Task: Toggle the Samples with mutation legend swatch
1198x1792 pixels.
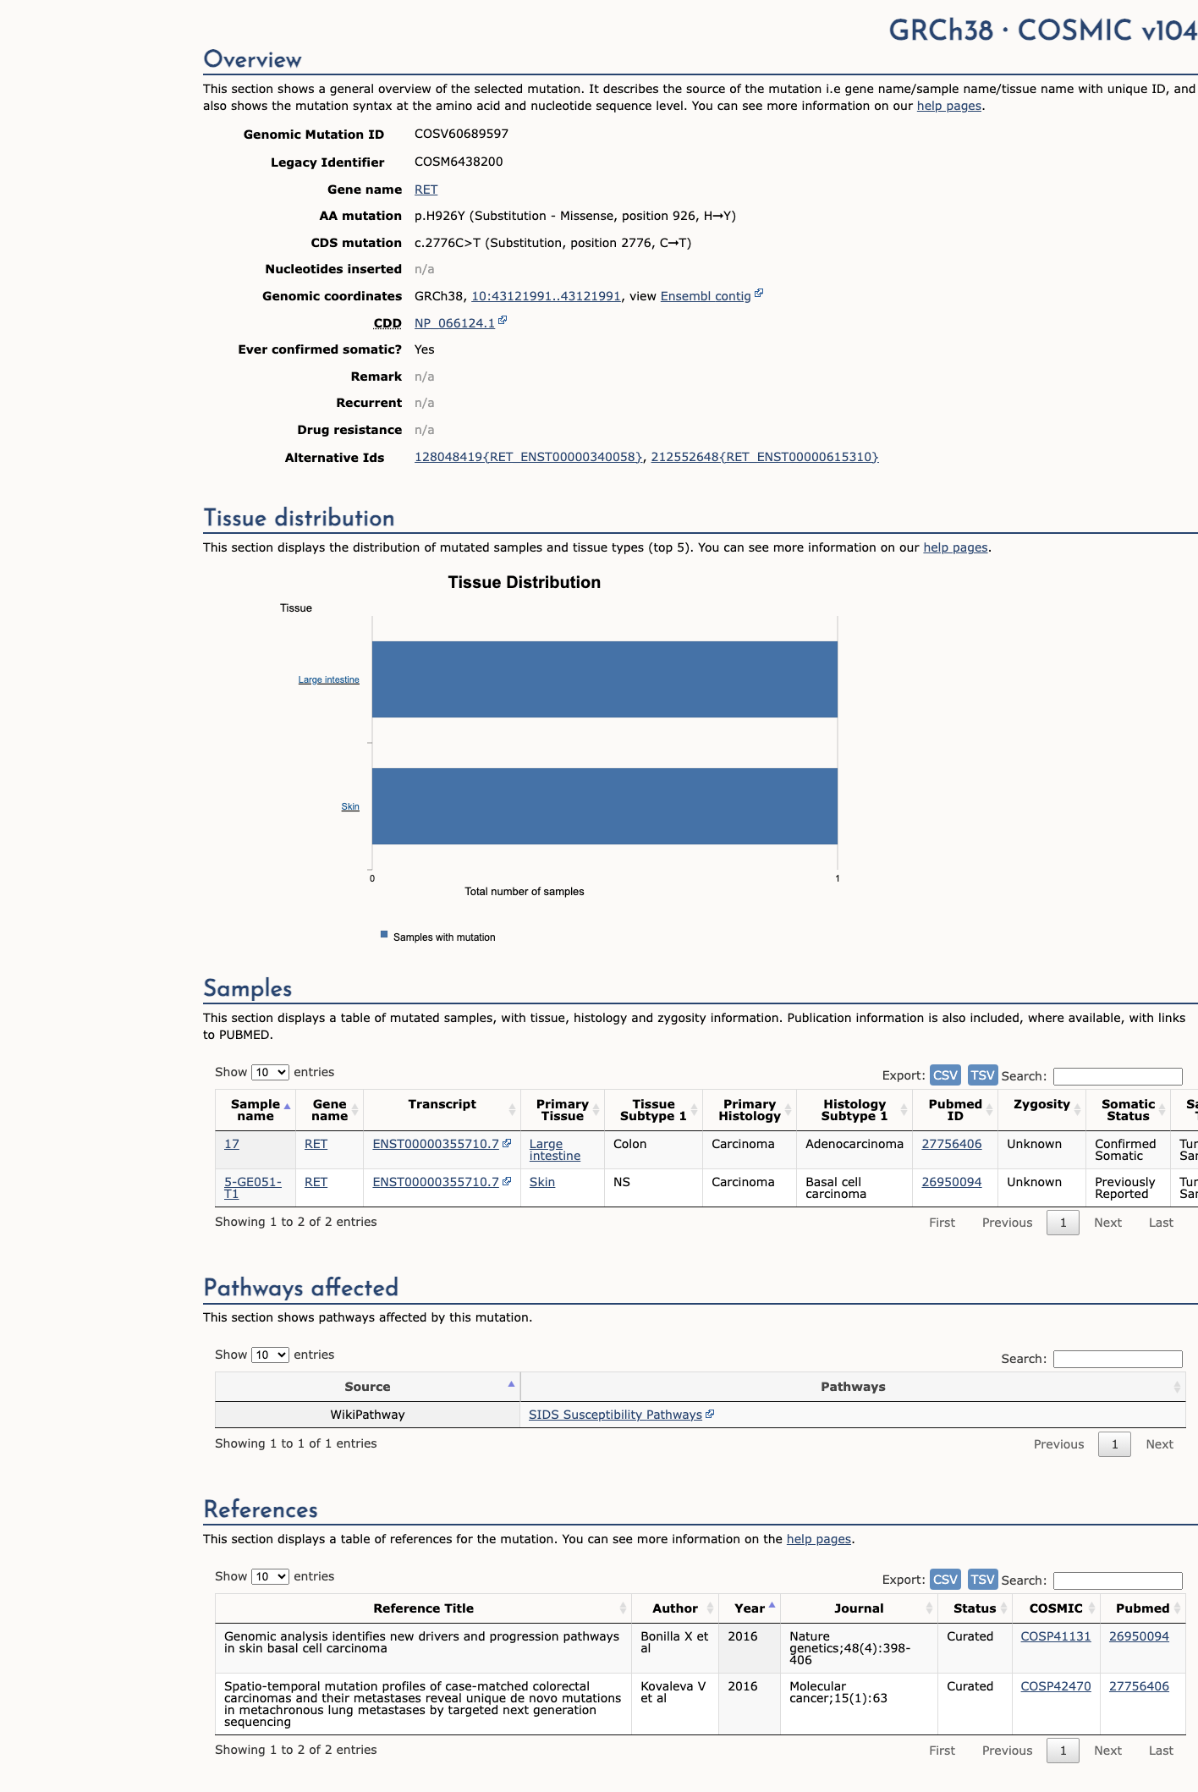Action: 384,934
